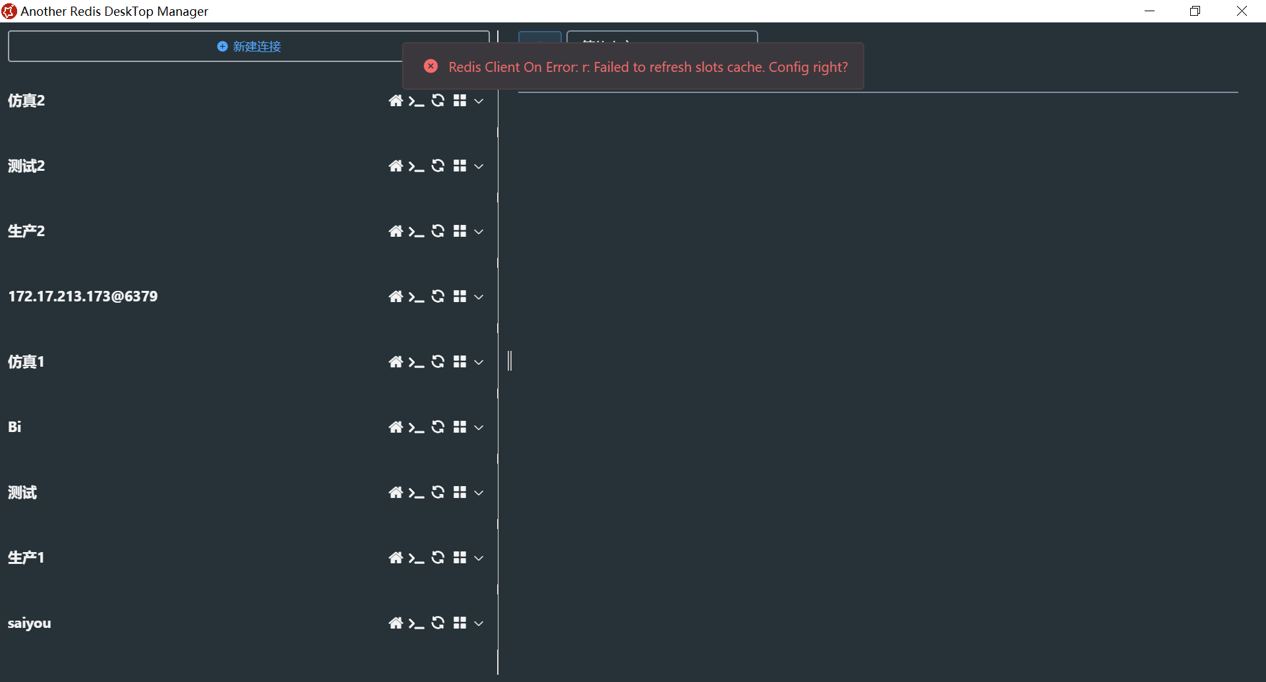Open console terminal for saiyou
Viewport: 1266px width, 682px height.
point(416,623)
